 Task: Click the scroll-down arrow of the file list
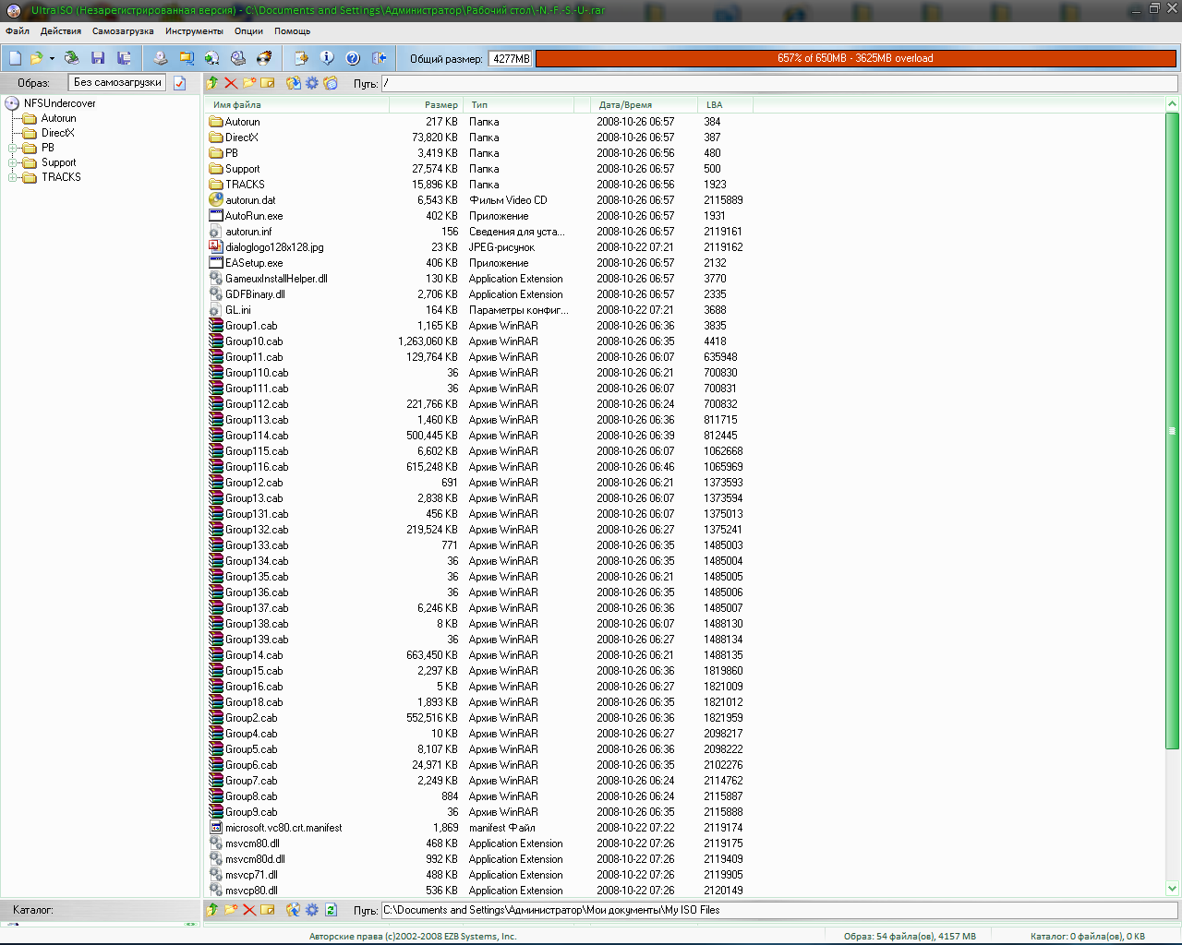(x=1172, y=890)
